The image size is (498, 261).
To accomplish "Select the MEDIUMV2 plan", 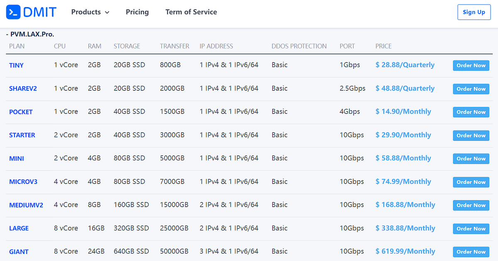I will pyautogui.click(x=26, y=205).
